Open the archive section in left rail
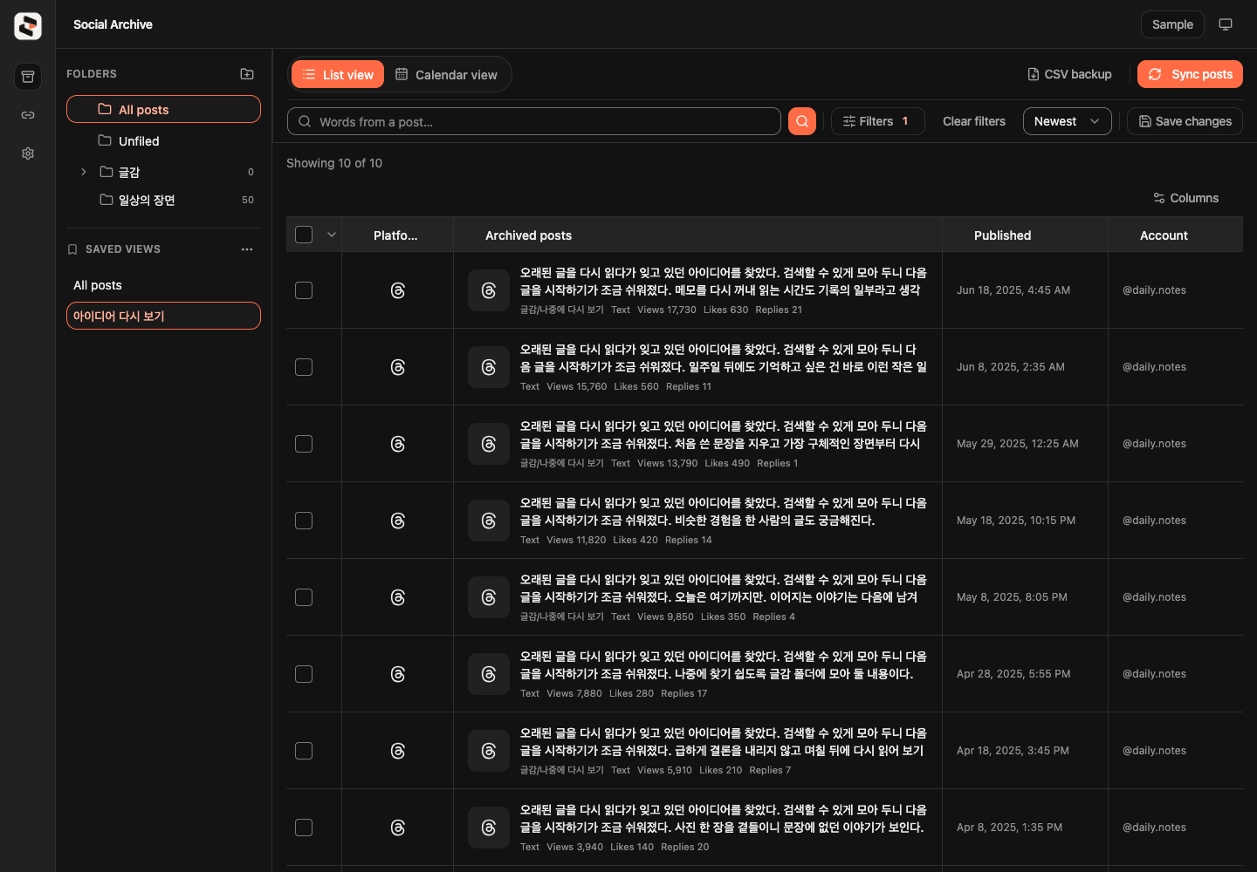Image resolution: width=1257 pixels, height=872 pixels. pyautogui.click(x=28, y=77)
